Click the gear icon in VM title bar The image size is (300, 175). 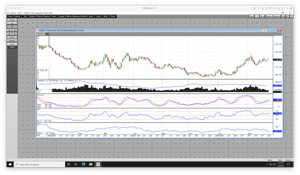(x=291, y=8)
